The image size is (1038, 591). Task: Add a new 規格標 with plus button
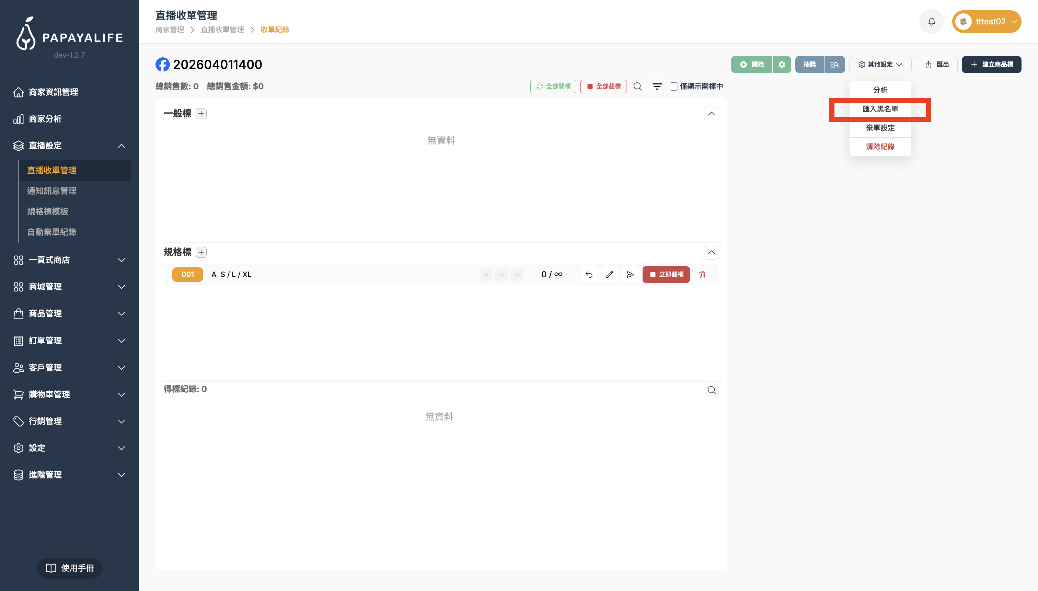[x=201, y=253]
